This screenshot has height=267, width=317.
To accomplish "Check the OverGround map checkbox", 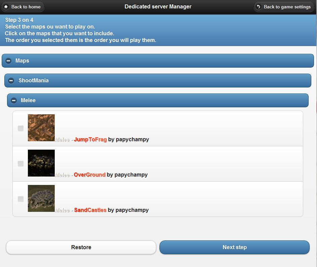I will tap(20, 163).
